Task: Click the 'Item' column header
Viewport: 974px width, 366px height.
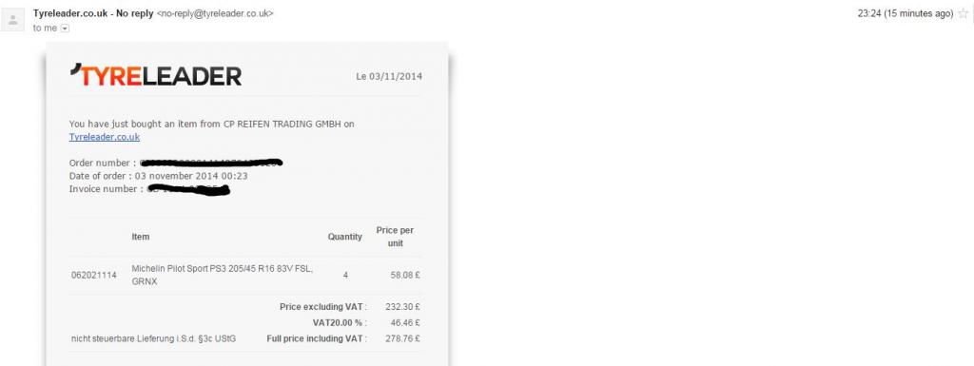Action: [141, 237]
